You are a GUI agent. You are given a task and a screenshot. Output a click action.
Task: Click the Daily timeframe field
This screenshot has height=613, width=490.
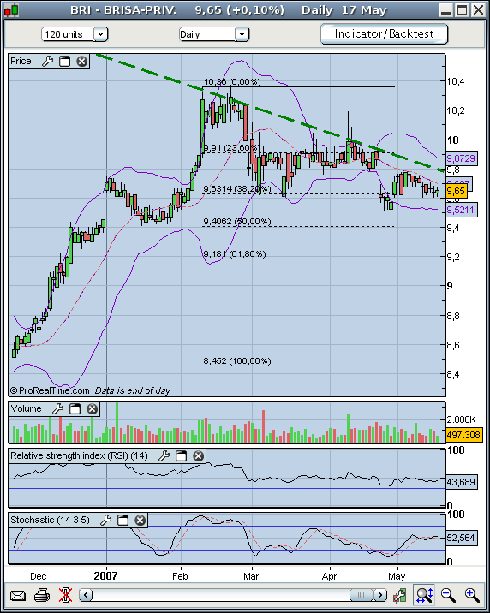pyautogui.click(x=207, y=34)
